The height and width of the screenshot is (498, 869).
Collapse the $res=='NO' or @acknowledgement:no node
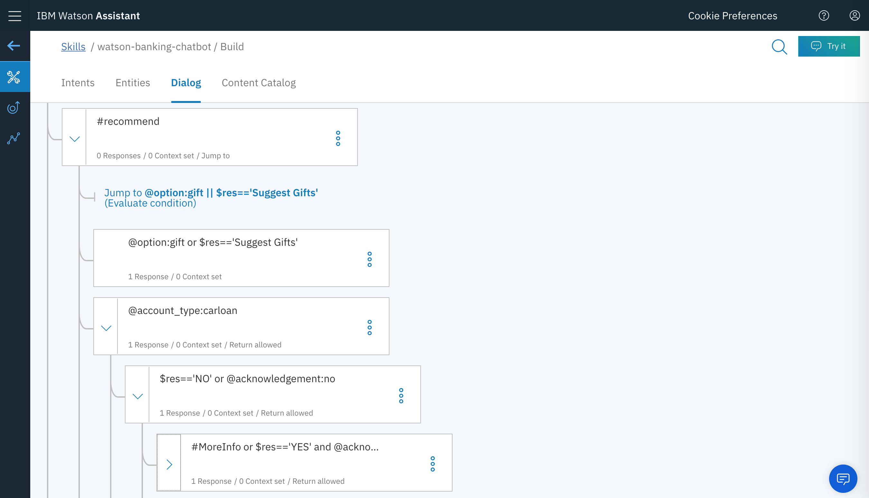(137, 396)
